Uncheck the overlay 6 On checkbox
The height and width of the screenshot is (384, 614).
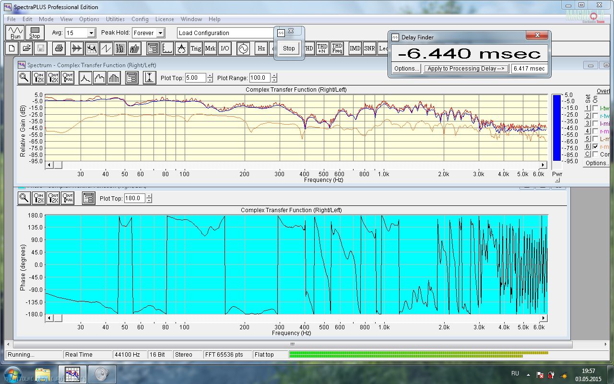point(595,146)
